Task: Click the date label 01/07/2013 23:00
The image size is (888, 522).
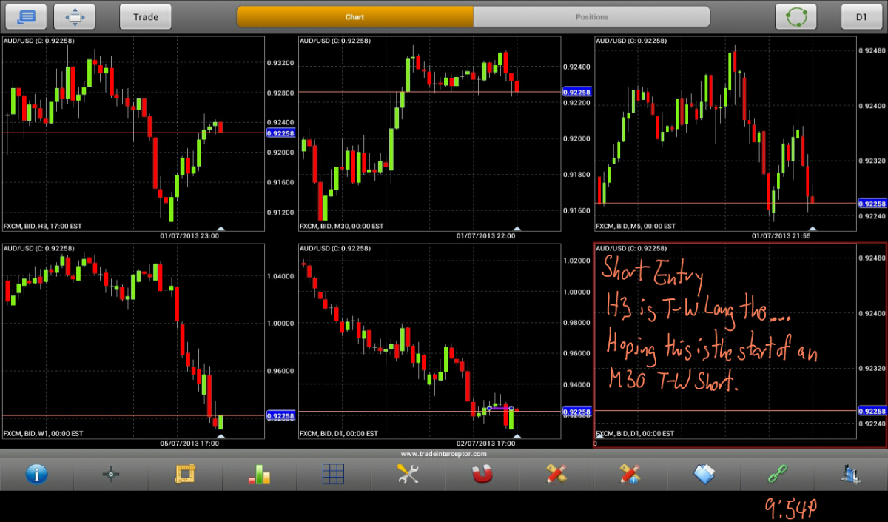Action: 189,235
